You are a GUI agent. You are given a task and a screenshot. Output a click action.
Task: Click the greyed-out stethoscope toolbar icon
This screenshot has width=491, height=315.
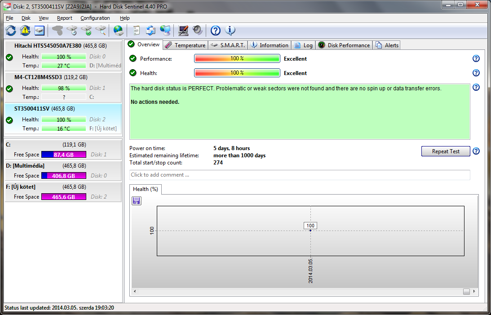click(x=58, y=31)
